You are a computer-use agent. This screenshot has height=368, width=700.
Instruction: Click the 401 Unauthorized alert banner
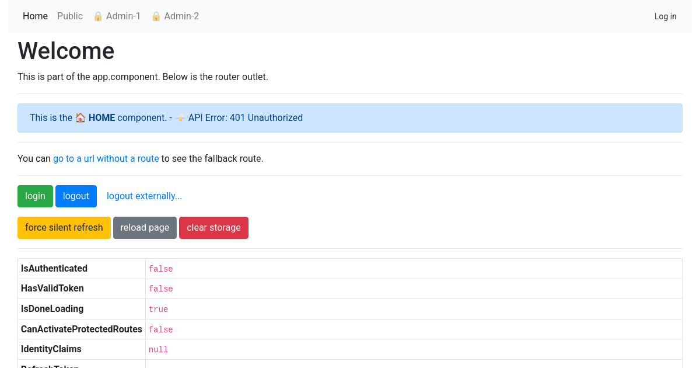pos(350,117)
